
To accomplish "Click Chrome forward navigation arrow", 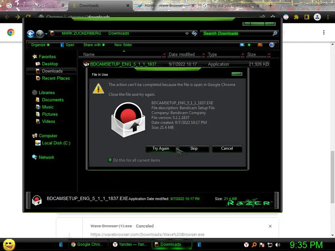I will click(18, 17).
